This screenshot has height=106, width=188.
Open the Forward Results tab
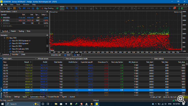(x=53, y=97)
